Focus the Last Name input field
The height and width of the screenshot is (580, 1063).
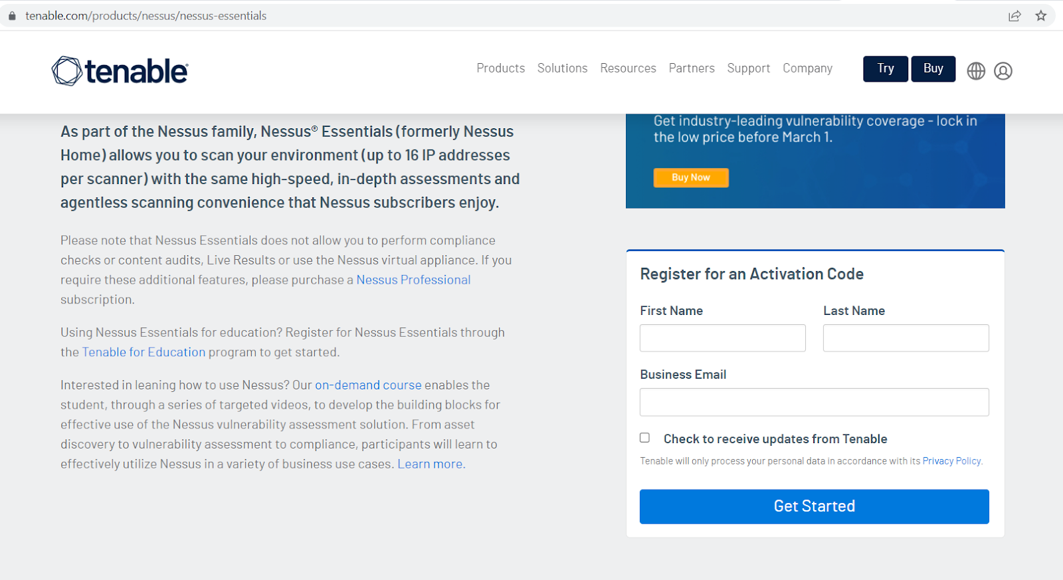click(x=906, y=338)
